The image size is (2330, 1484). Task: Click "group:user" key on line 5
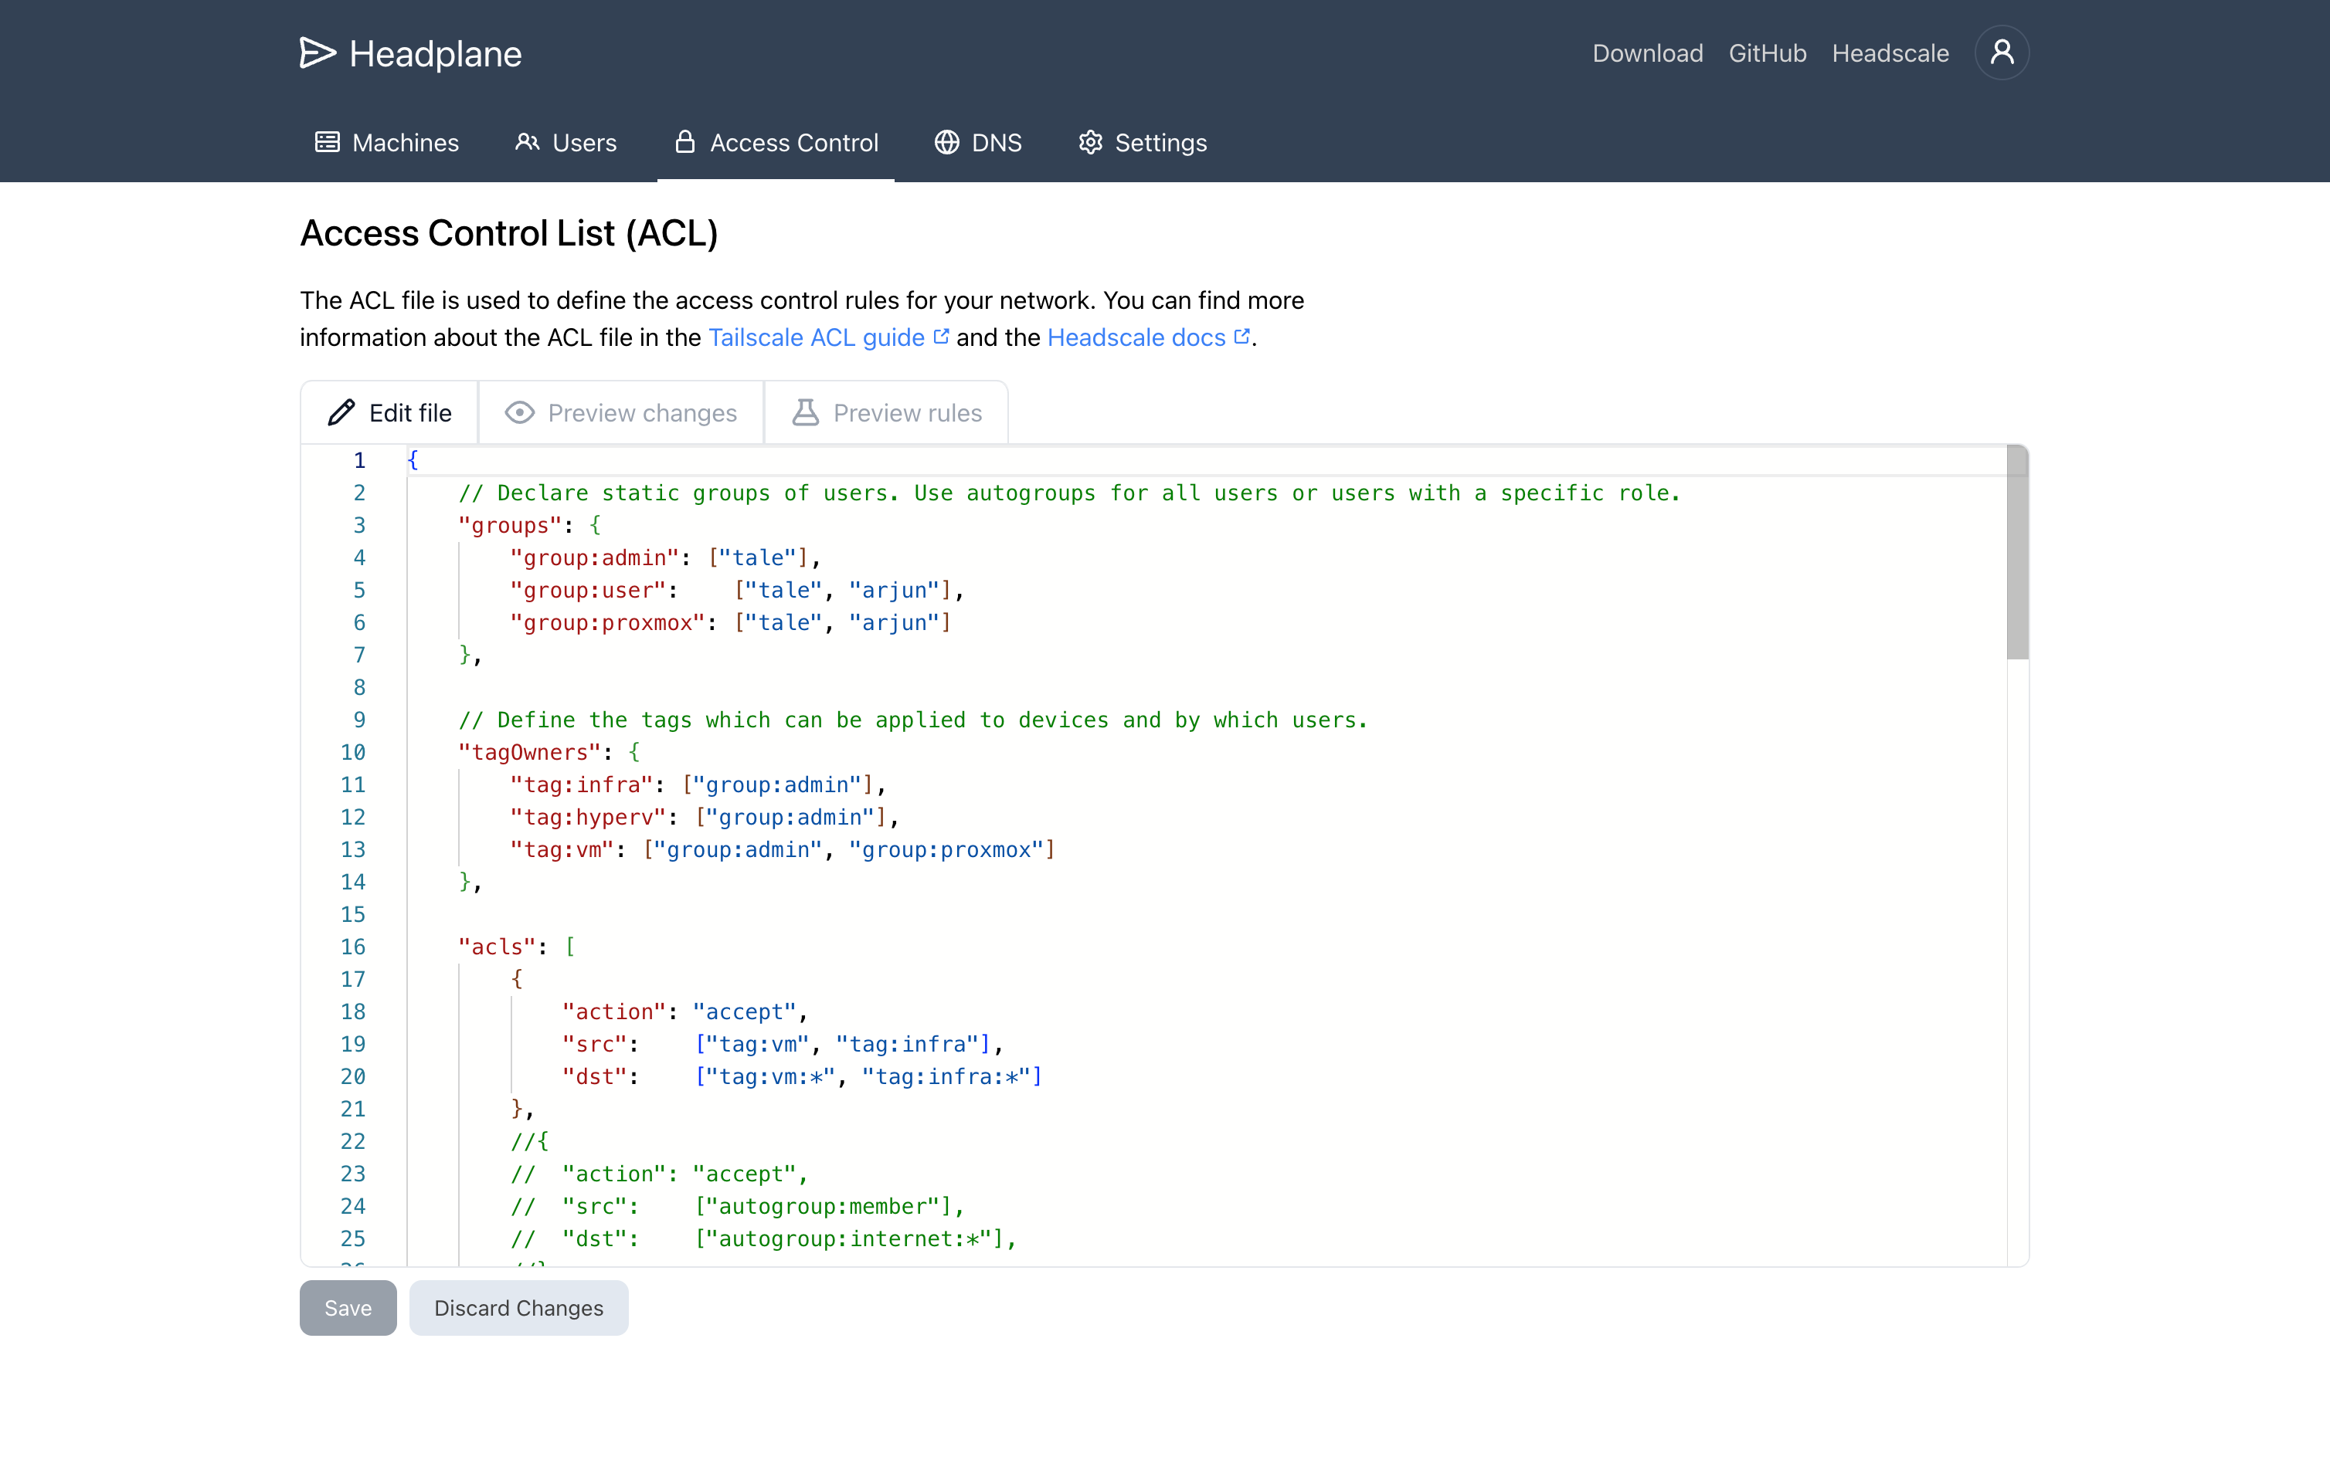coord(589,591)
